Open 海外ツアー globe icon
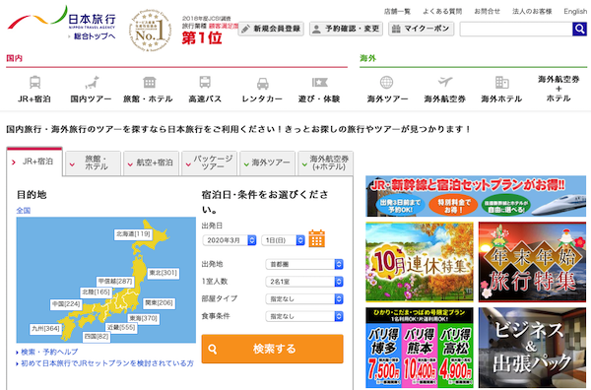The width and height of the screenshot is (591, 390). coord(387,82)
